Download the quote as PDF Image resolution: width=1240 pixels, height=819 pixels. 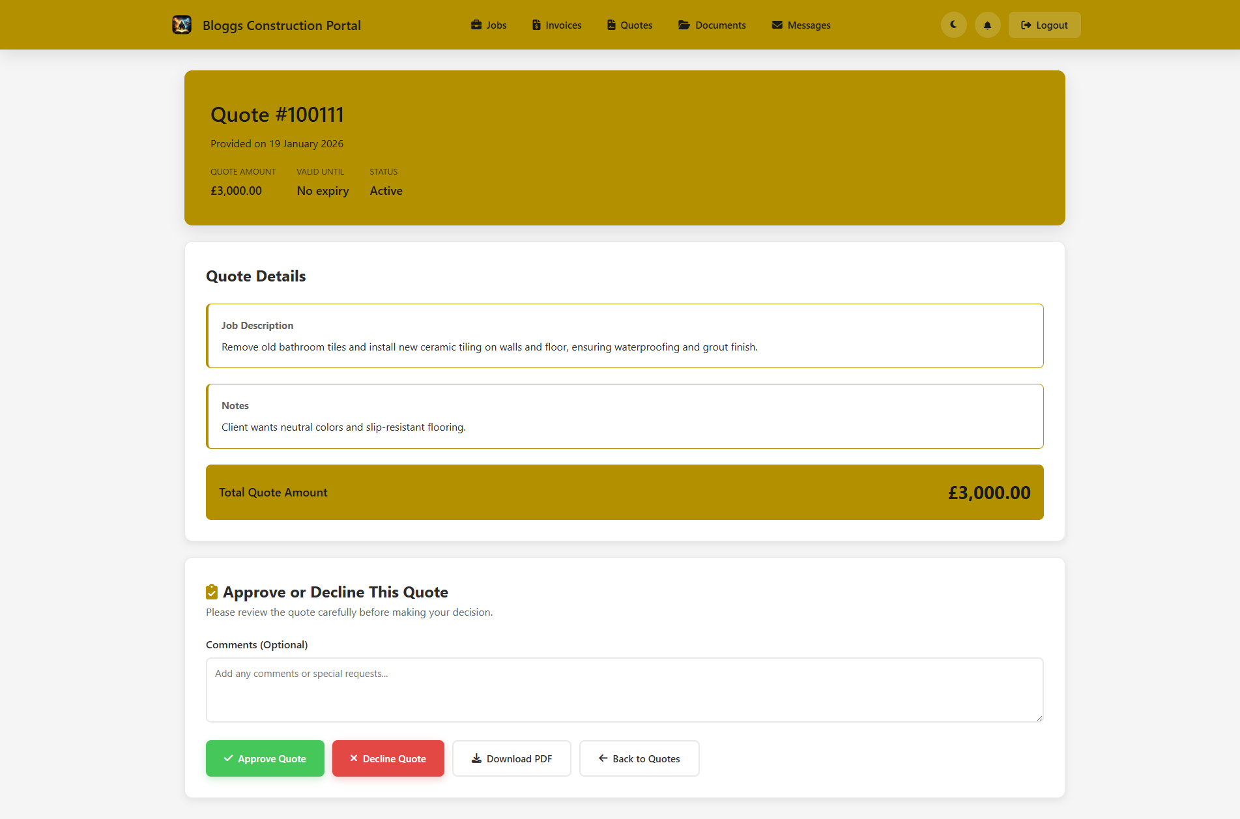(x=512, y=758)
